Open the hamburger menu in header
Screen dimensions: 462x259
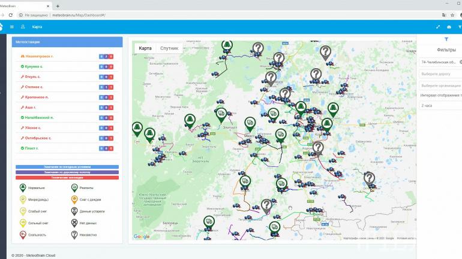pyautogui.click(x=12, y=27)
